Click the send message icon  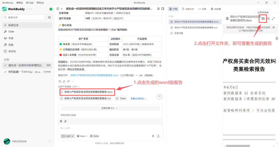coord(158,136)
